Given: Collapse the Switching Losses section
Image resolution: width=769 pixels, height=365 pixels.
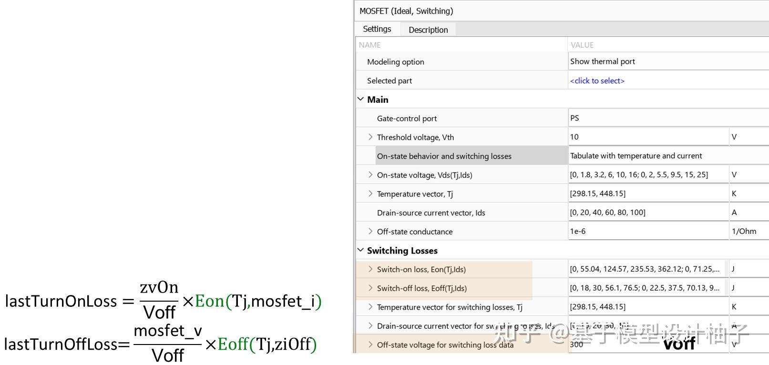Looking at the screenshot, I should pos(361,250).
